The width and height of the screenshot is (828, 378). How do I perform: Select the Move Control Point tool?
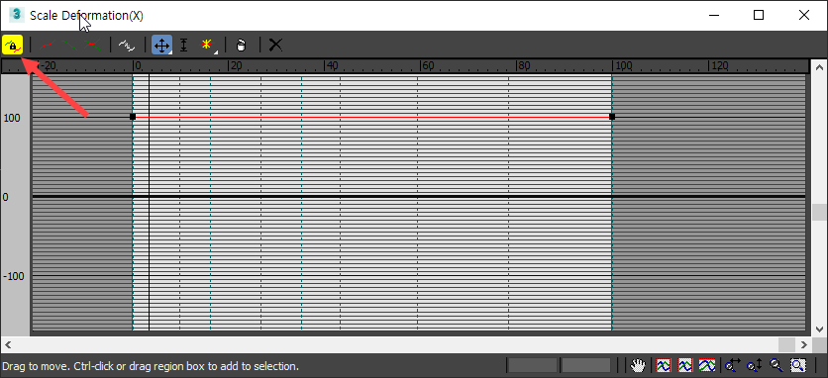[x=161, y=45]
